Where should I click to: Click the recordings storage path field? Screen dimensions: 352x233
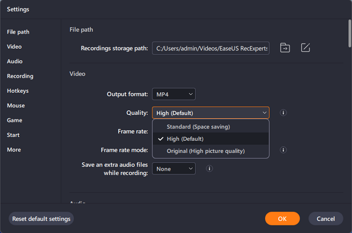(x=211, y=48)
